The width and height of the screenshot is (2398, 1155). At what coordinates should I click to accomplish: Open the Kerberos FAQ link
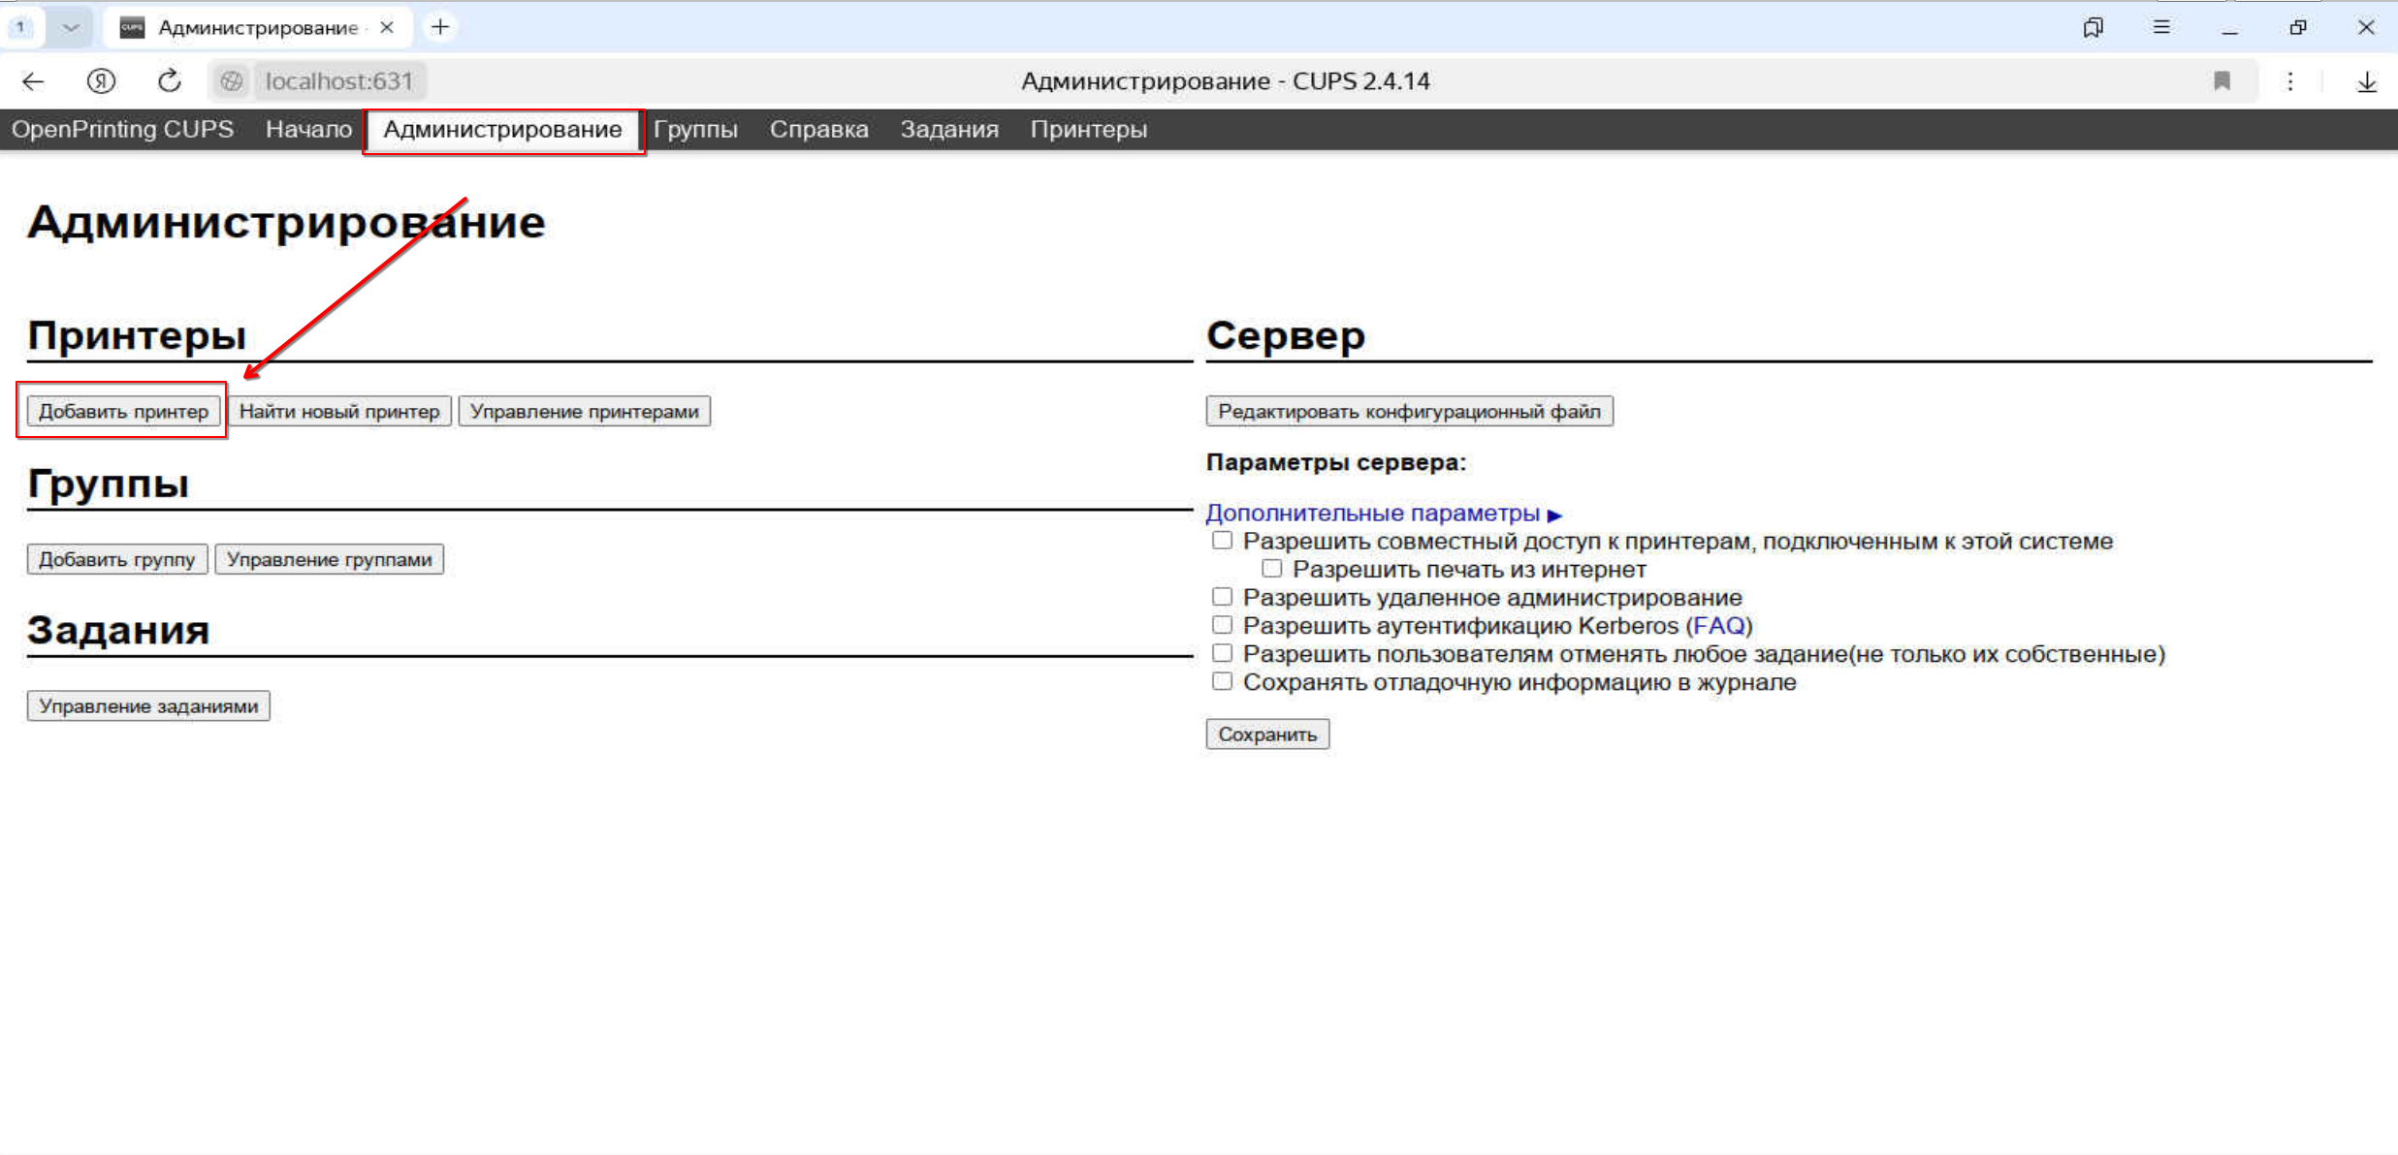point(1721,625)
